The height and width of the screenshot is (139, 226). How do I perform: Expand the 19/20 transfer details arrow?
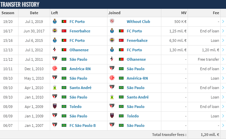coord(223,22)
